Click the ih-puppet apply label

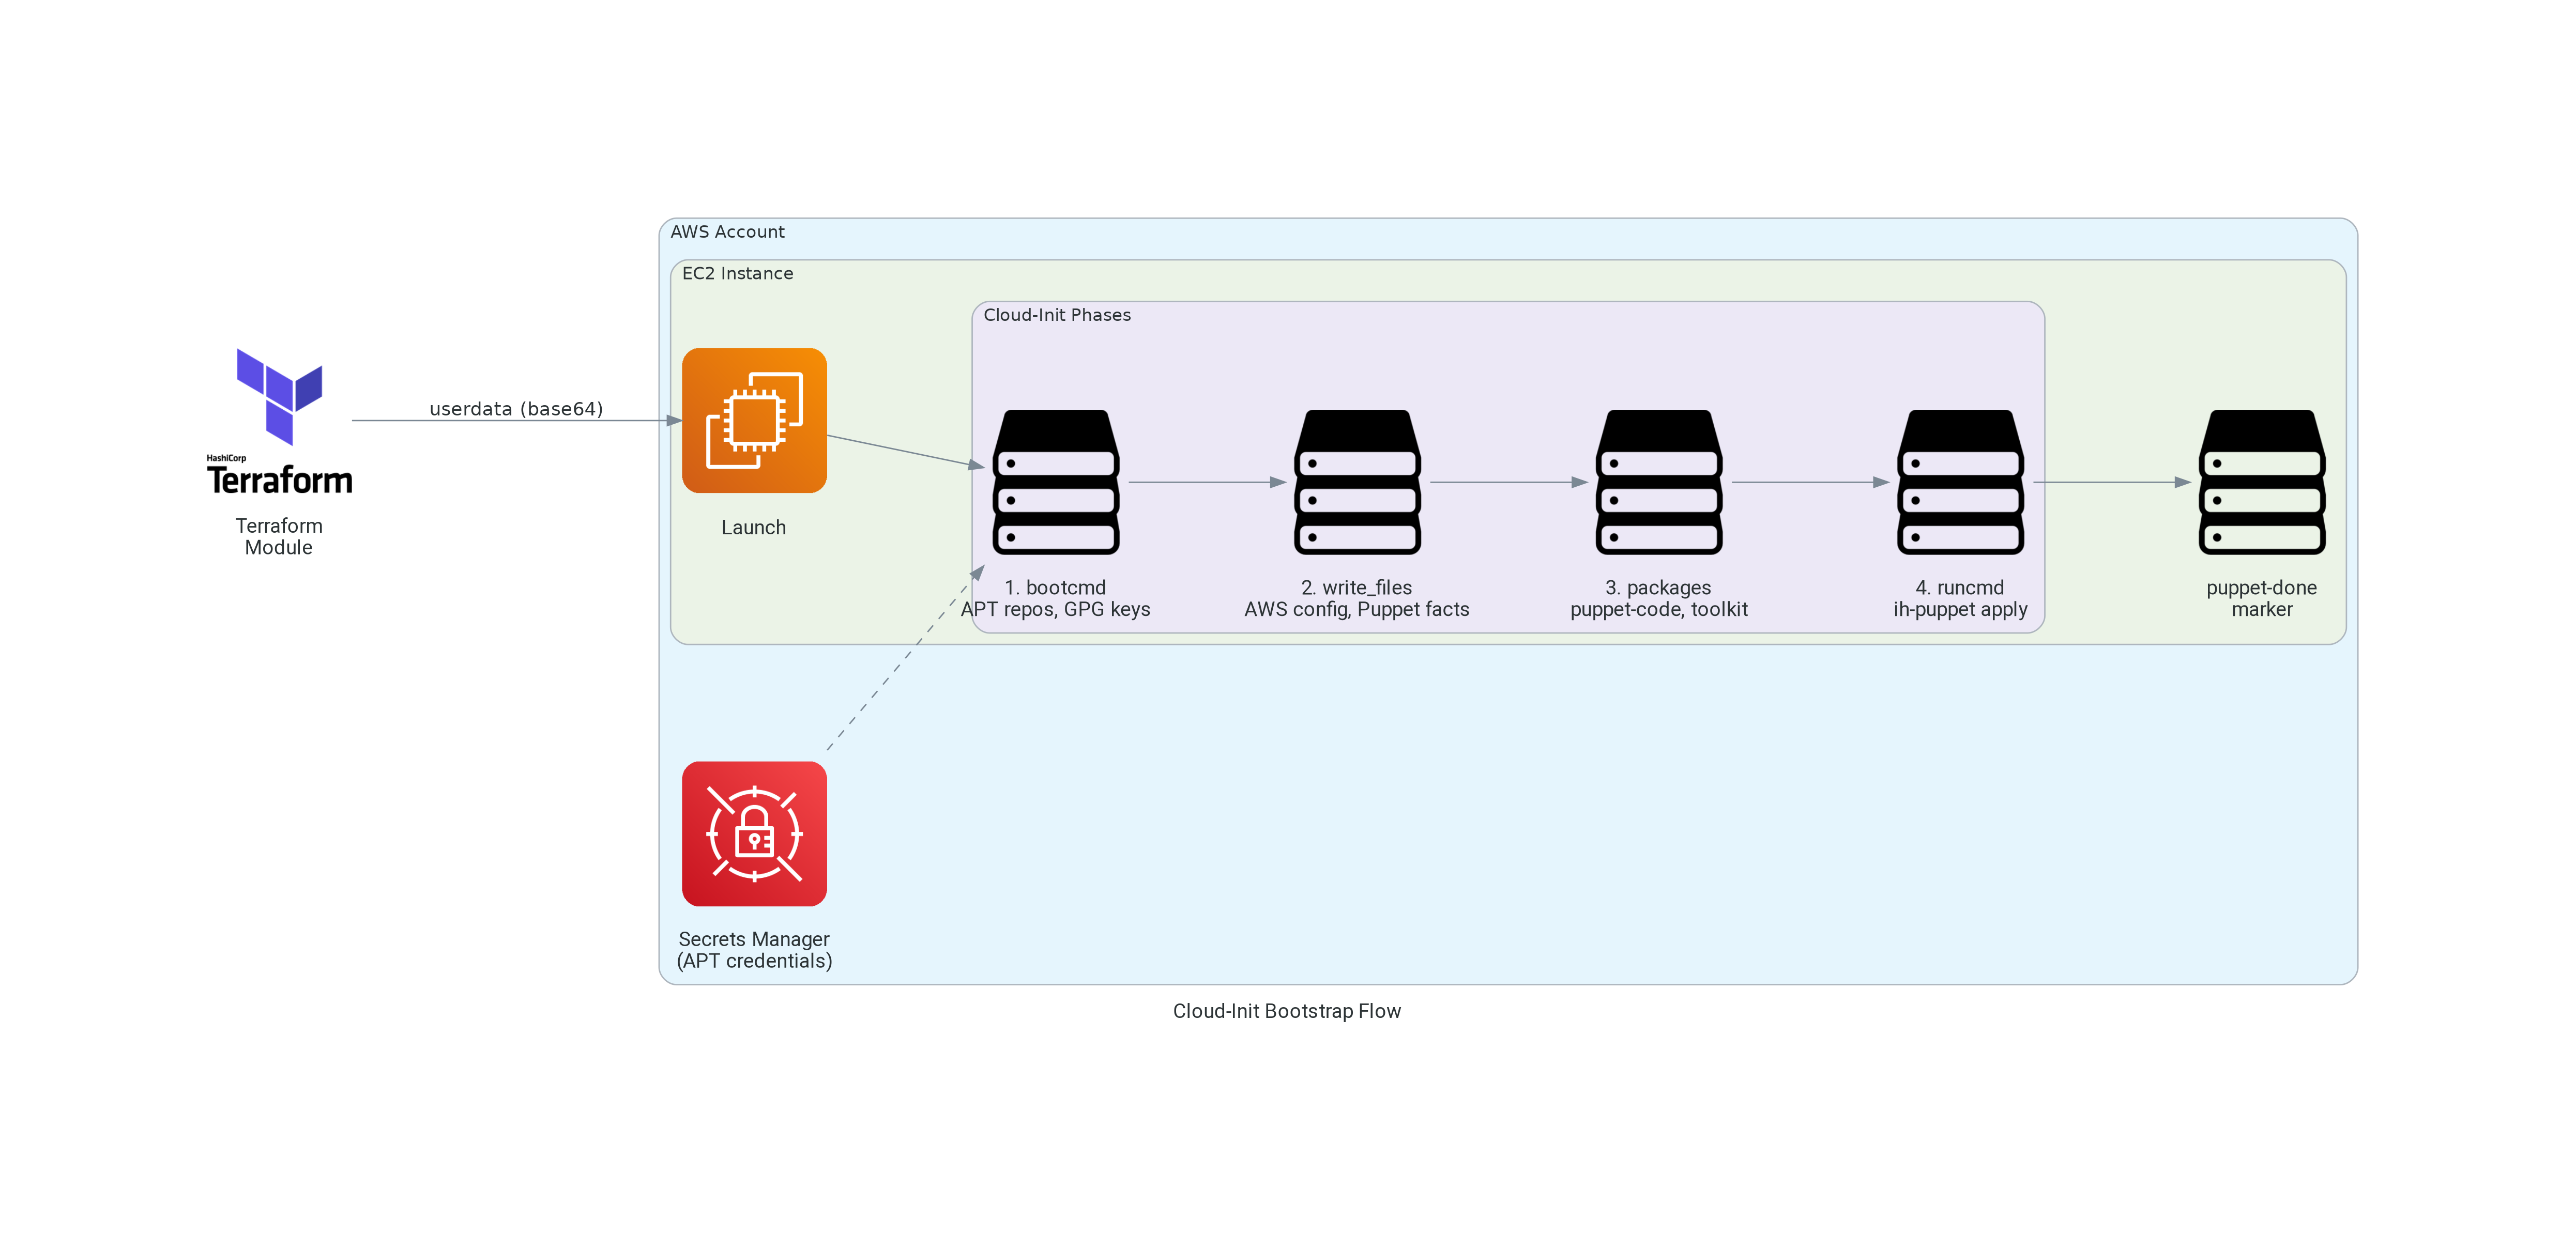pyautogui.click(x=1958, y=609)
